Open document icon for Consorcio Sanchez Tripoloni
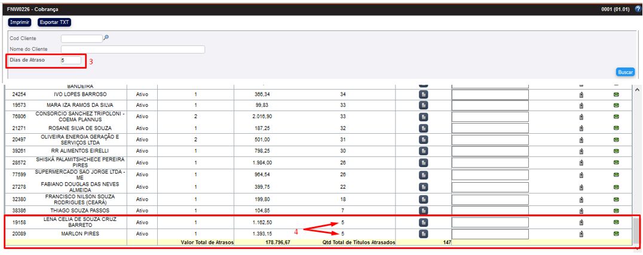Viewport: 643px width, 255px height. coord(423,116)
